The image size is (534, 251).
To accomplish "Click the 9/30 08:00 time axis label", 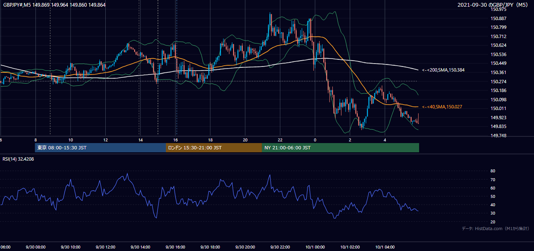I will (x=36, y=247).
